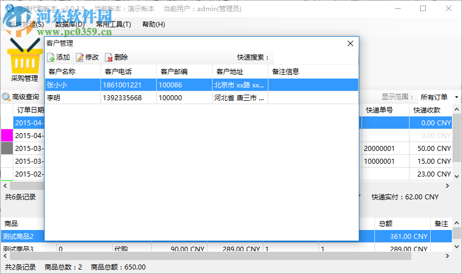Screen dimensions: 462x274
Task: Click order date row 2015-02-
Action: pyautogui.click(x=29, y=174)
